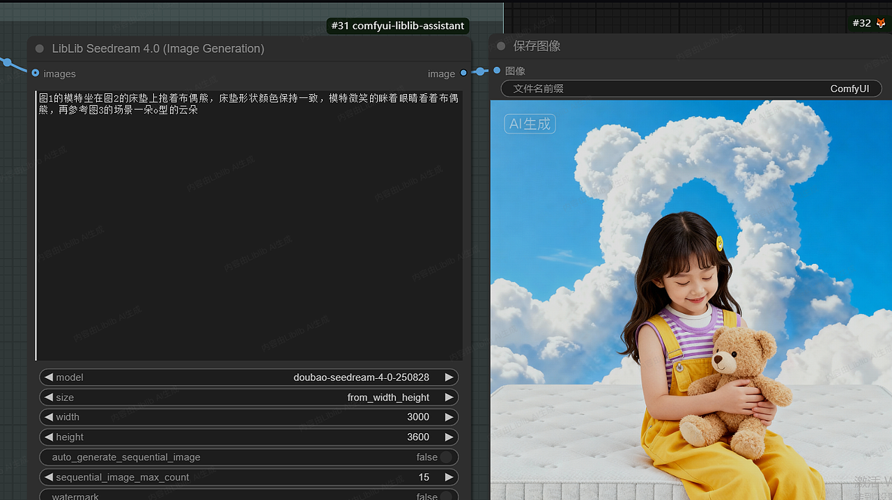892x500 pixels.
Task: Increase width with right arrow
Action: tap(449, 417)
